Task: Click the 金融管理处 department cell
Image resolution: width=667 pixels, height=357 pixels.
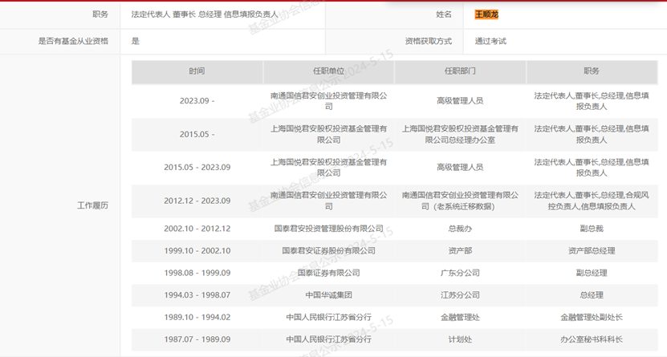Action: 460,317
